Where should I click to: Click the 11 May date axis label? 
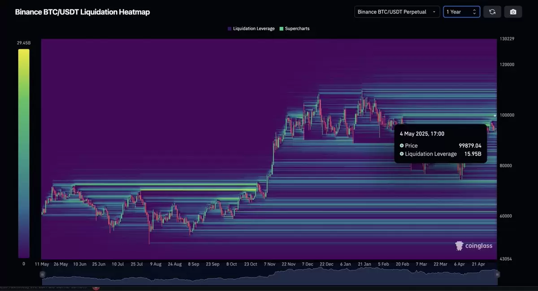click(x=42, y=265)
